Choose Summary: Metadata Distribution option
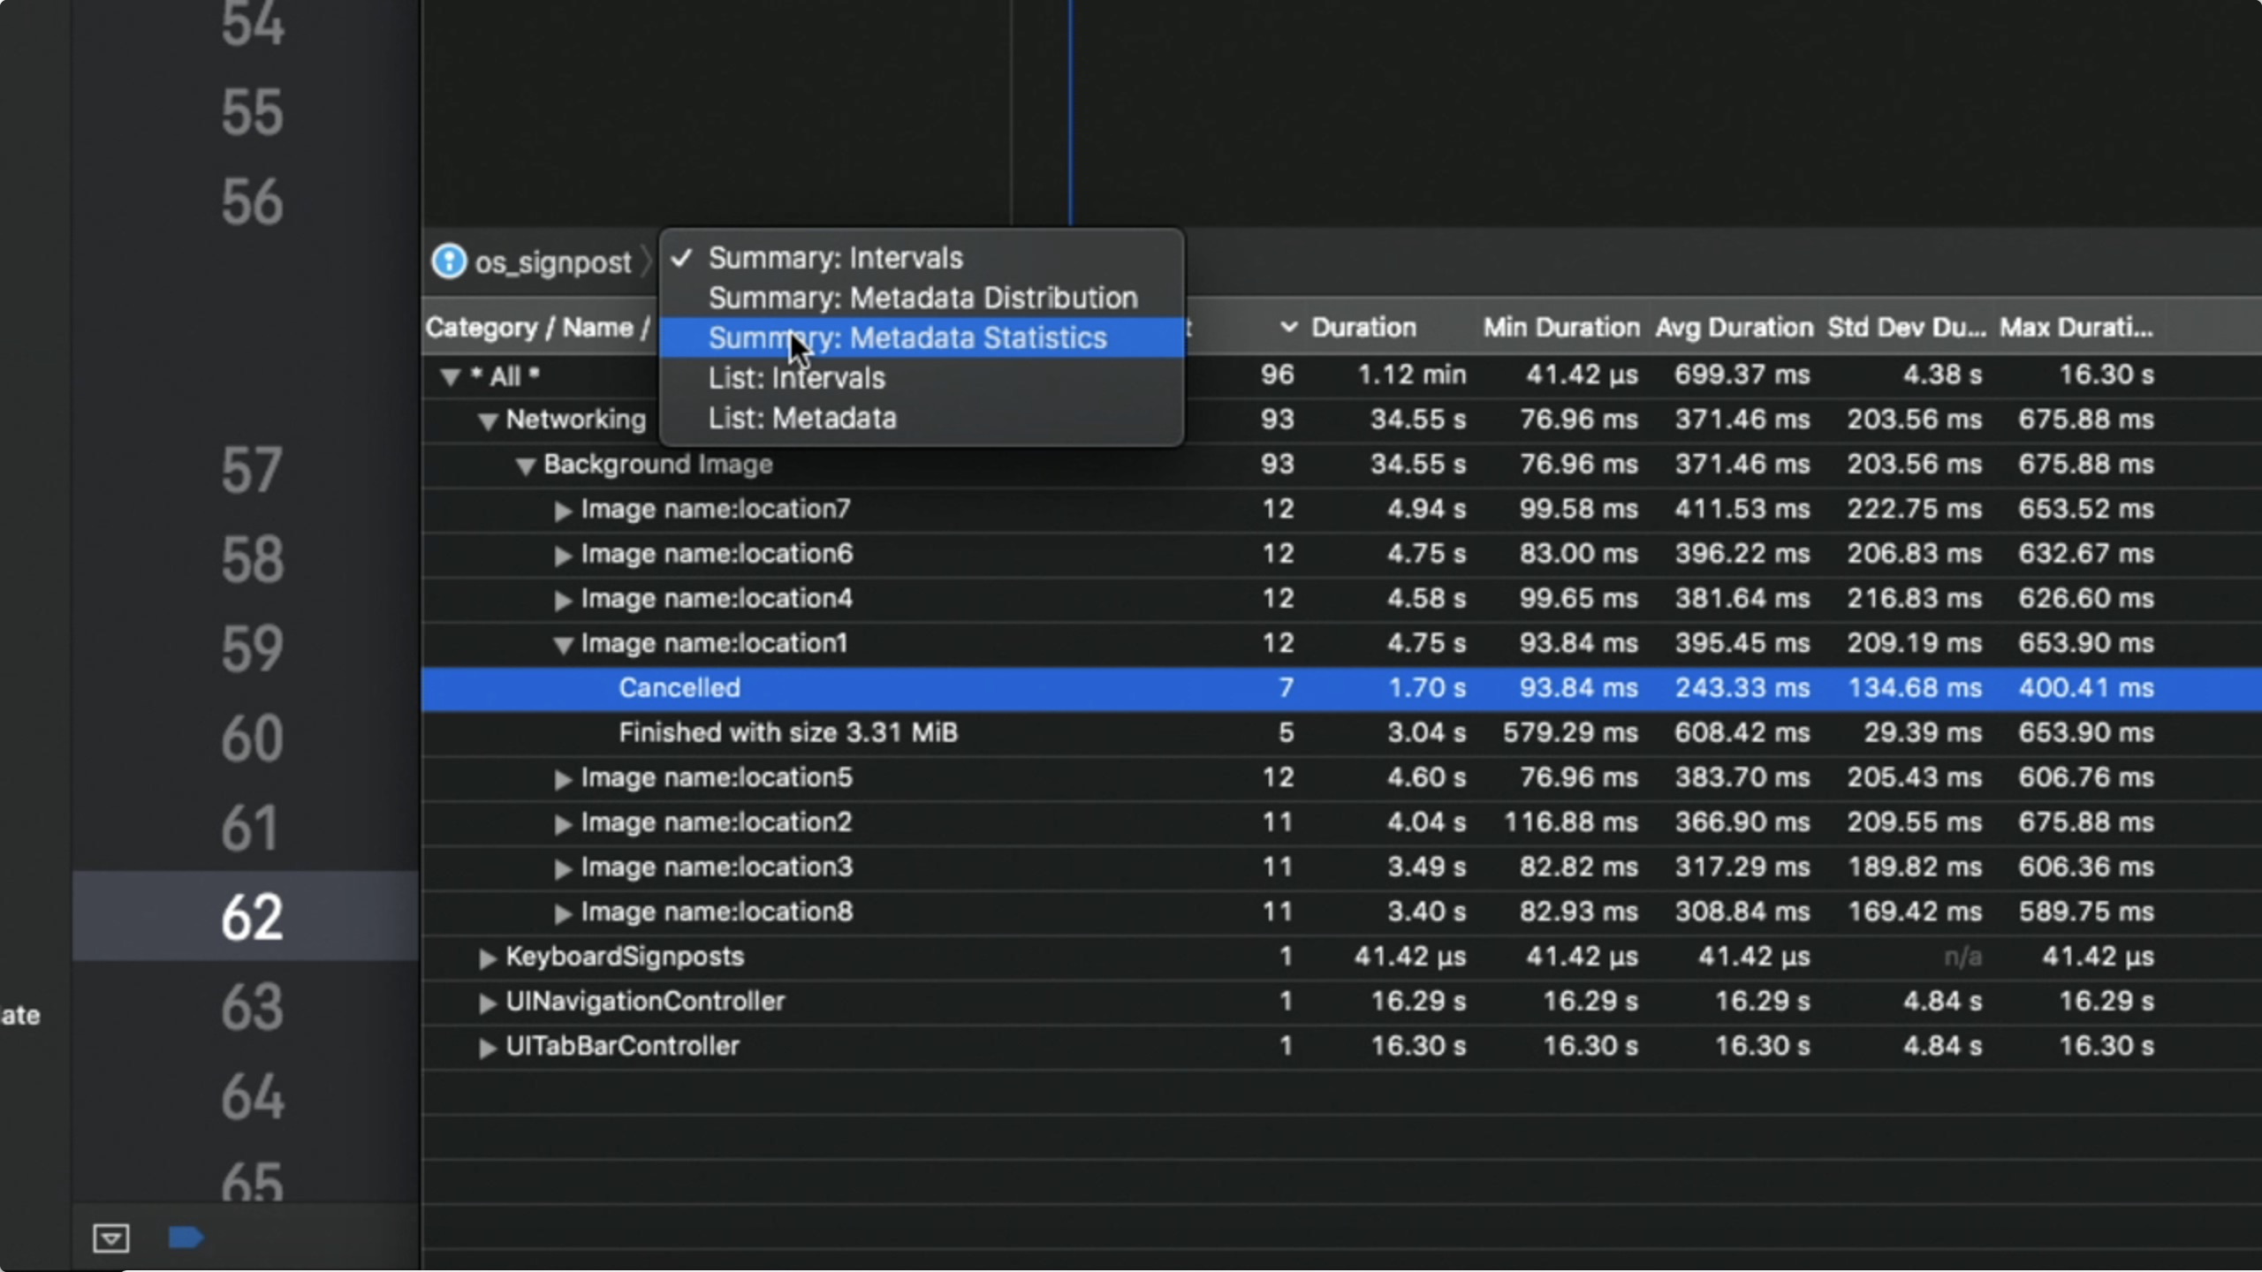 click(922, 299)
